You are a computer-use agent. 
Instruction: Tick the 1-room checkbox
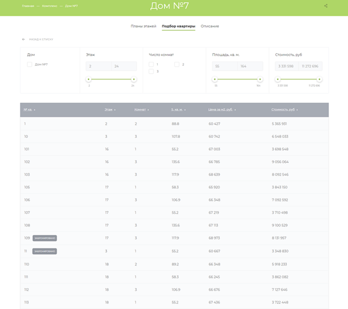(x=151, y=64)
